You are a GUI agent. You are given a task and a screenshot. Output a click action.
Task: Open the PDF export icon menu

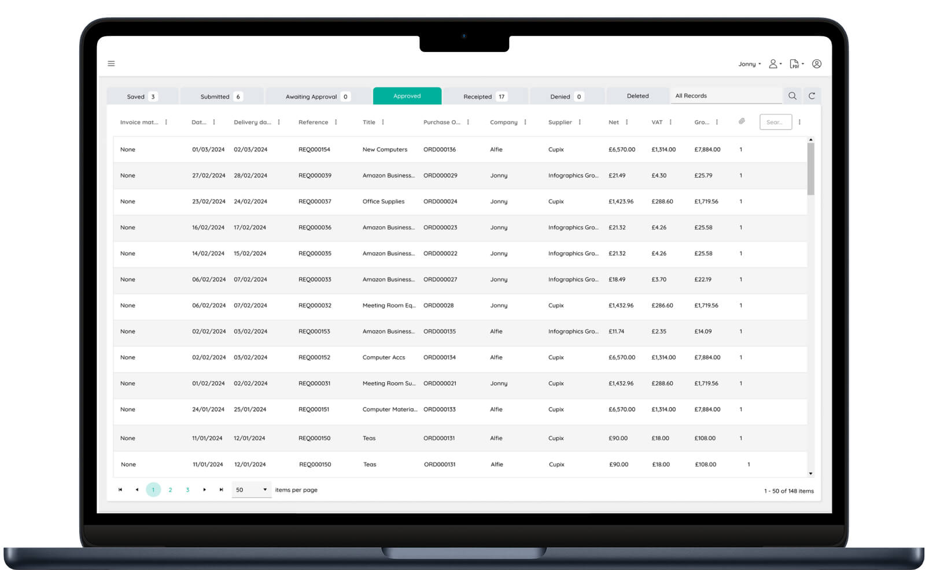click(x=797, y=64)
